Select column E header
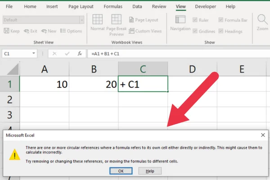This screenshot has width=270, height=180. coord(242,69)
